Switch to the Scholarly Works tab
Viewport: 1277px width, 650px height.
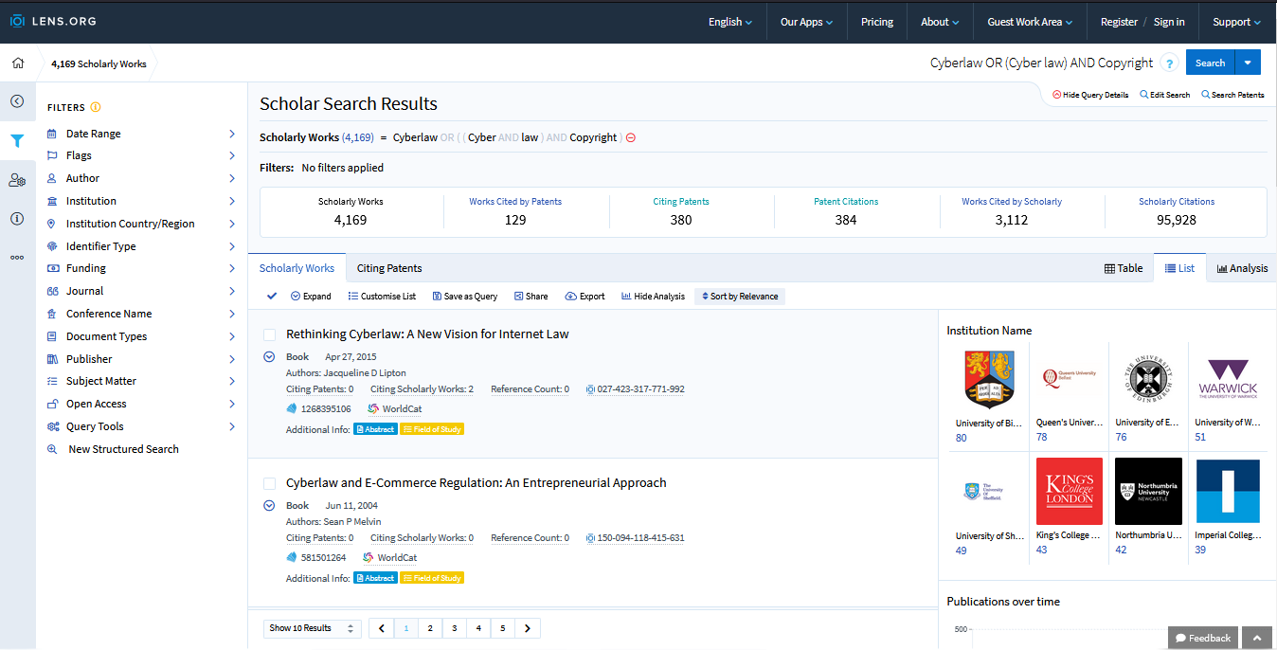[297, 268]
